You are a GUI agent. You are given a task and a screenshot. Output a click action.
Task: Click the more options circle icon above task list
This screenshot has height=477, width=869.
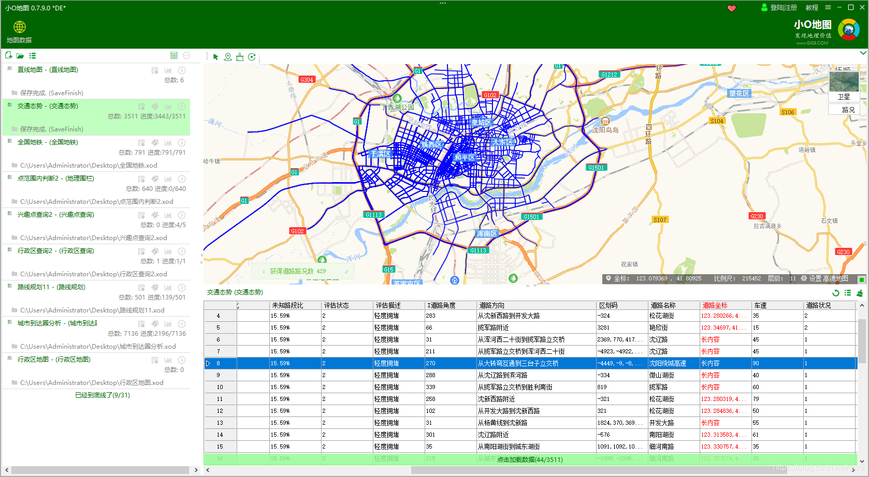186,55
